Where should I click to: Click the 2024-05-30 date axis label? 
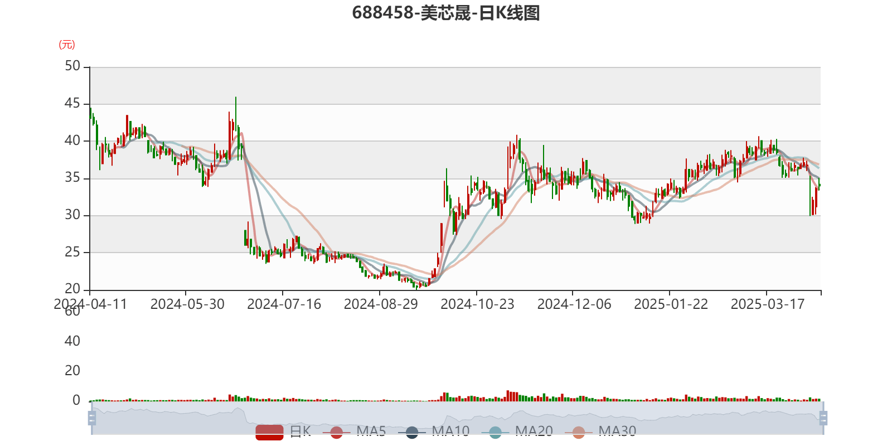187,304
